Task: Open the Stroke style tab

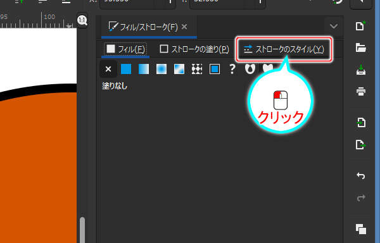Action: 284,49
